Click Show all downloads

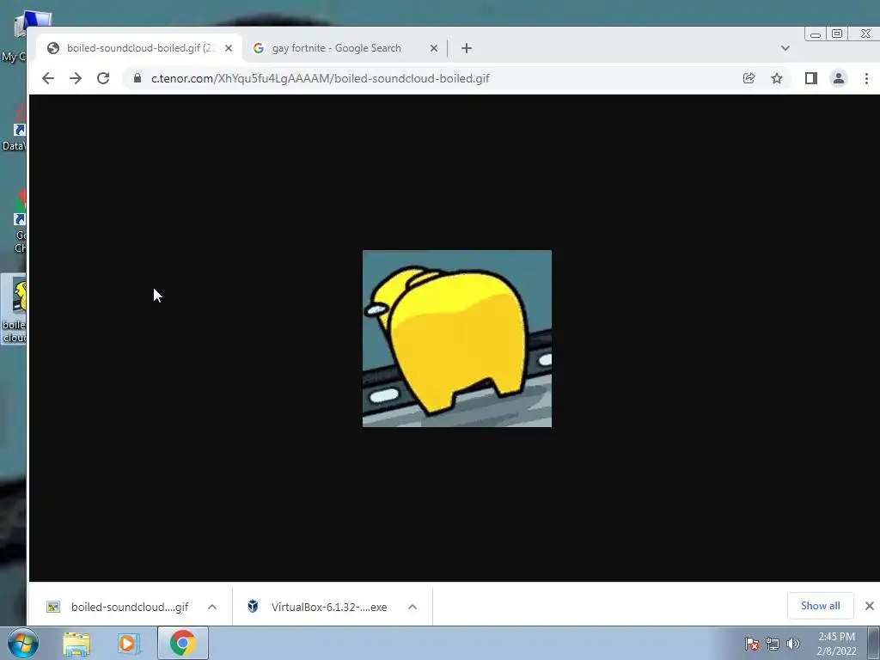tap(821, 606)
